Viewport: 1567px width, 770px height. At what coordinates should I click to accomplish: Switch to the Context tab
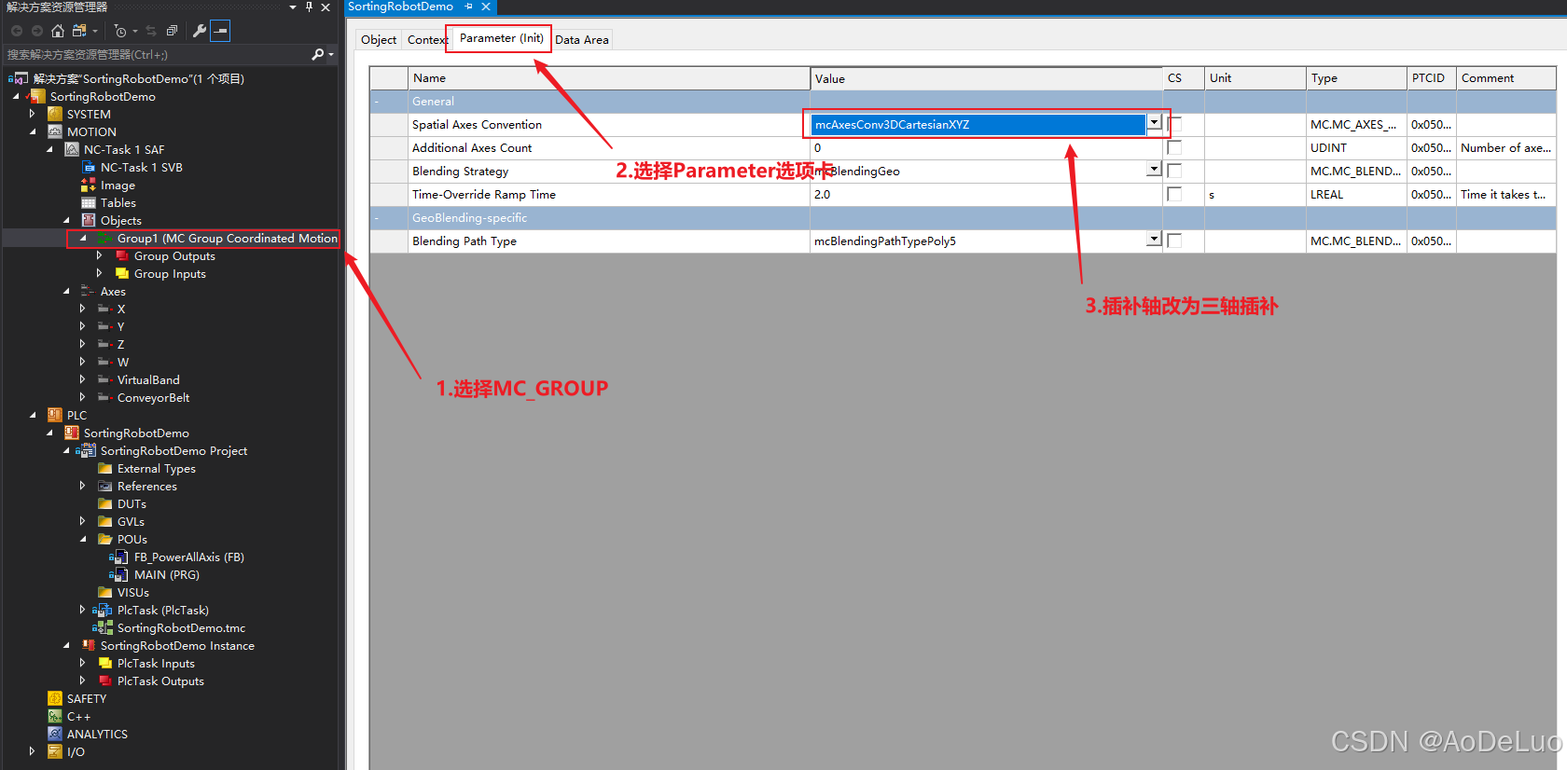point(425,39)
